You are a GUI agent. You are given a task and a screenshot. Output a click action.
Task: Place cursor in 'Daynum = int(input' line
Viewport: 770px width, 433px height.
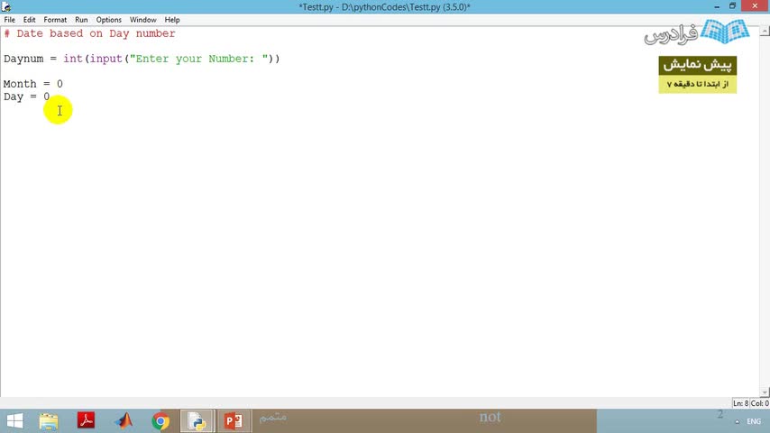pos(142,59)
